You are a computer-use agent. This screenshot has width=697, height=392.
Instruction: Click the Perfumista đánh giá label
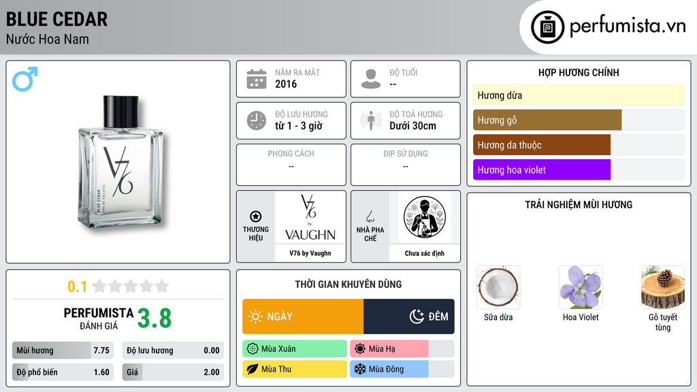[x=99, y=318]
